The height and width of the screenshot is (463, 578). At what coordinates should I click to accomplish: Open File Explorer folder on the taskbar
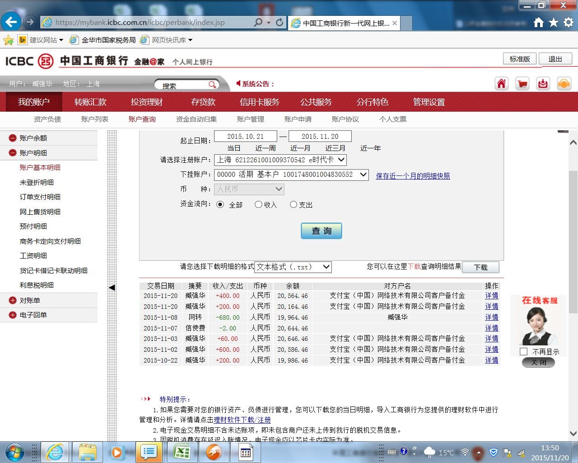click(88, 452)
